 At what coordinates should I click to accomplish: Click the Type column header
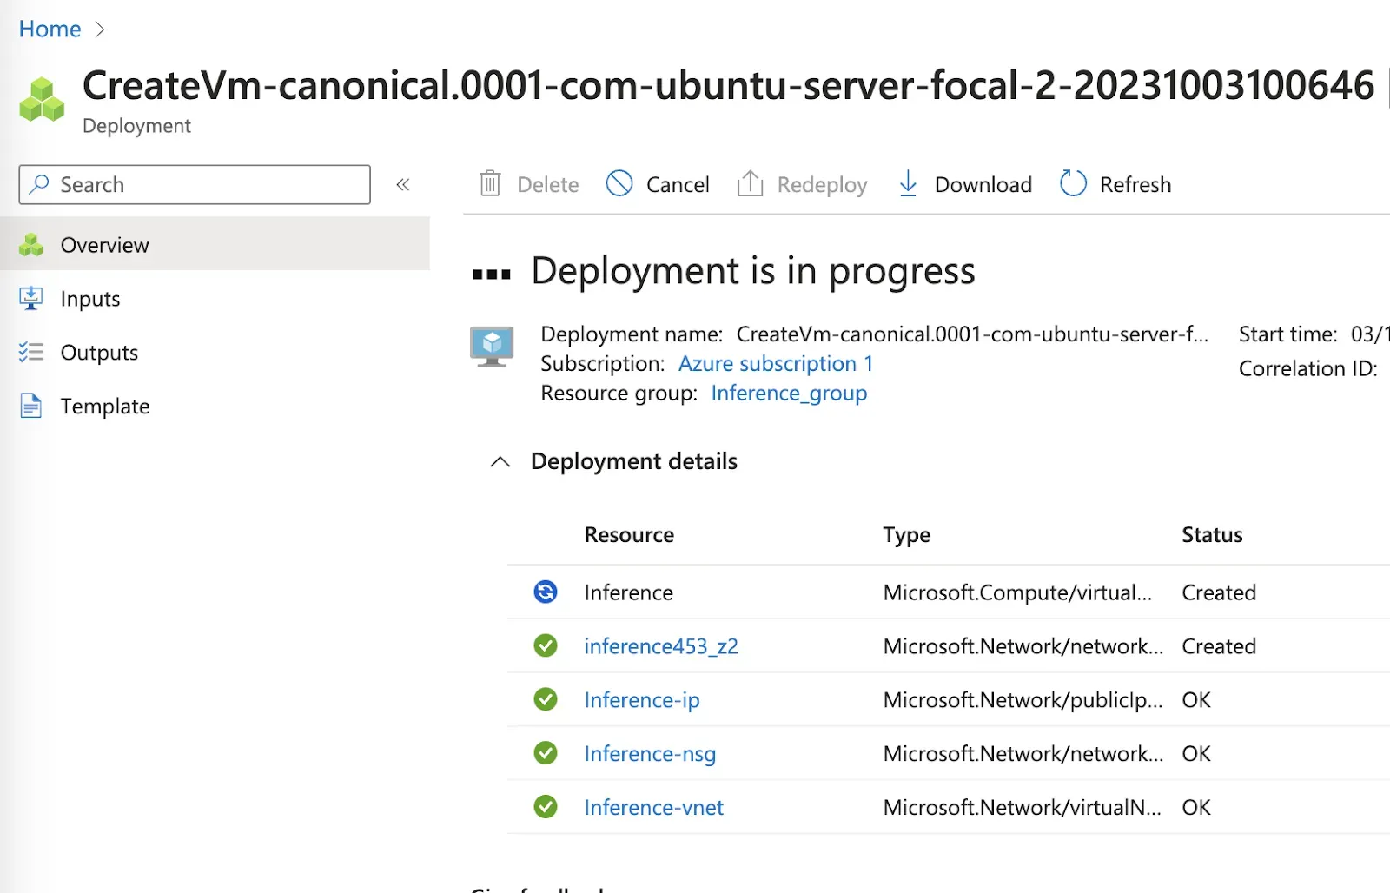click(x=906, y=535)
